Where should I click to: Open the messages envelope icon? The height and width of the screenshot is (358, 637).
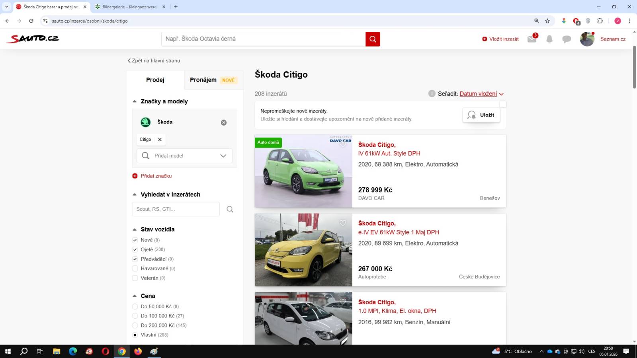pos(531,39)
